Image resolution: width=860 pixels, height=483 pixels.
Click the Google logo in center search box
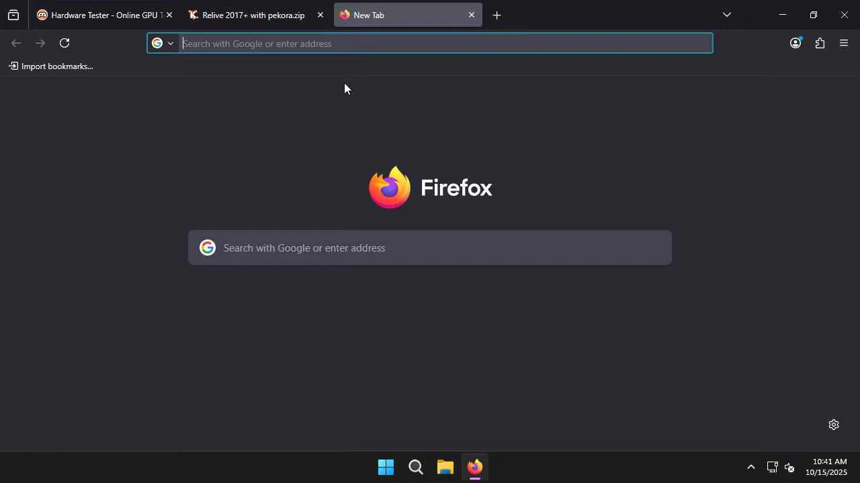[x=208, y=248]
